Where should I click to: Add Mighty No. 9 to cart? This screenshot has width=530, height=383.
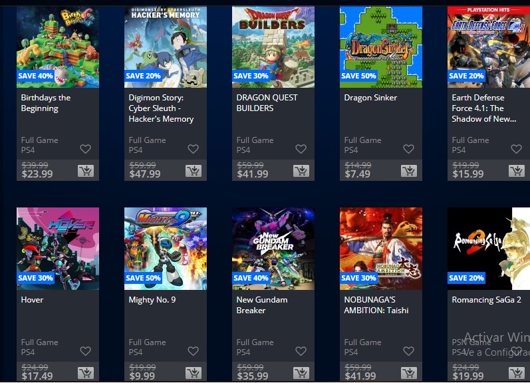(x=194, y=373)
